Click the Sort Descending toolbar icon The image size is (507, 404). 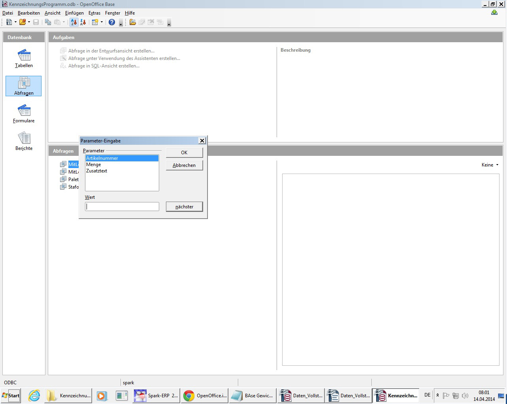[x=83, y=22]
